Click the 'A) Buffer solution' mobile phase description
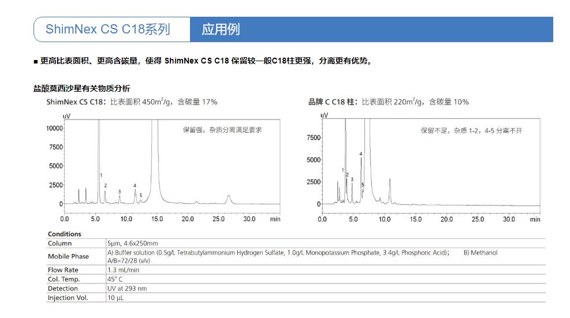Image resolution: width=570 pixels, height=318 pixels. point(278,253)
